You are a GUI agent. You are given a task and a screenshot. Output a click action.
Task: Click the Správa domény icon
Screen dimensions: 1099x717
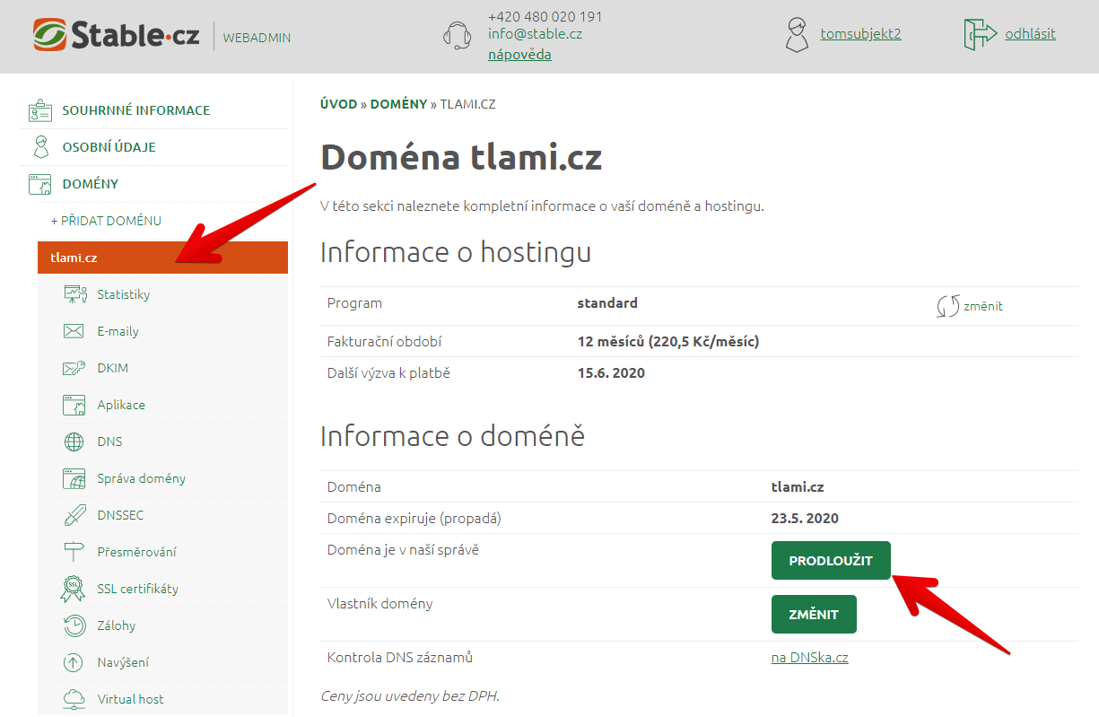coord(74,478)
